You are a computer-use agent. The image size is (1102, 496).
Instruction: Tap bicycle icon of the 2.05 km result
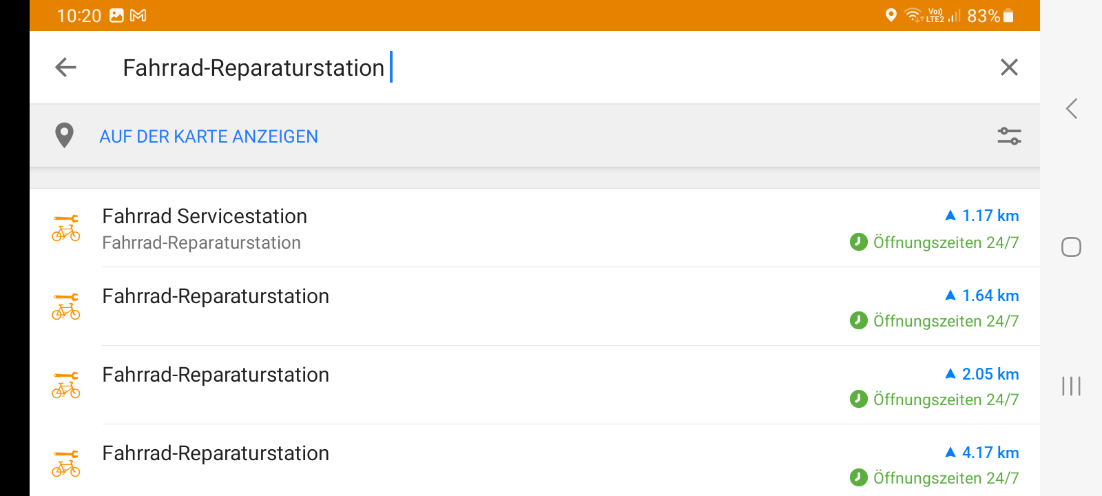click(66, 385)
